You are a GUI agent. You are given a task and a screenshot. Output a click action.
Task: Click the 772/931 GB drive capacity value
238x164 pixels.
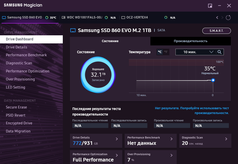pos(85,143)
